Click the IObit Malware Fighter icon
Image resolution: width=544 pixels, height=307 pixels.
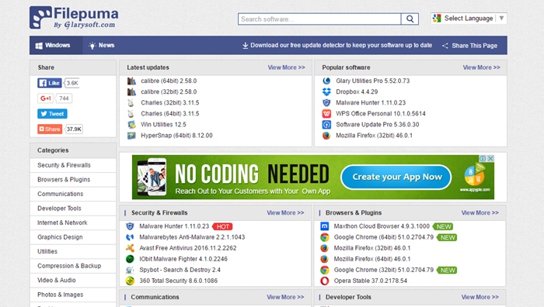130,259
